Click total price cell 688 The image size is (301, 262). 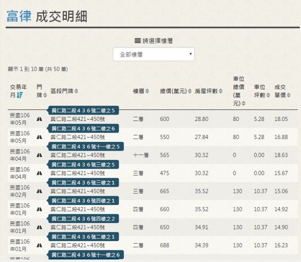[x=165, y=246]
